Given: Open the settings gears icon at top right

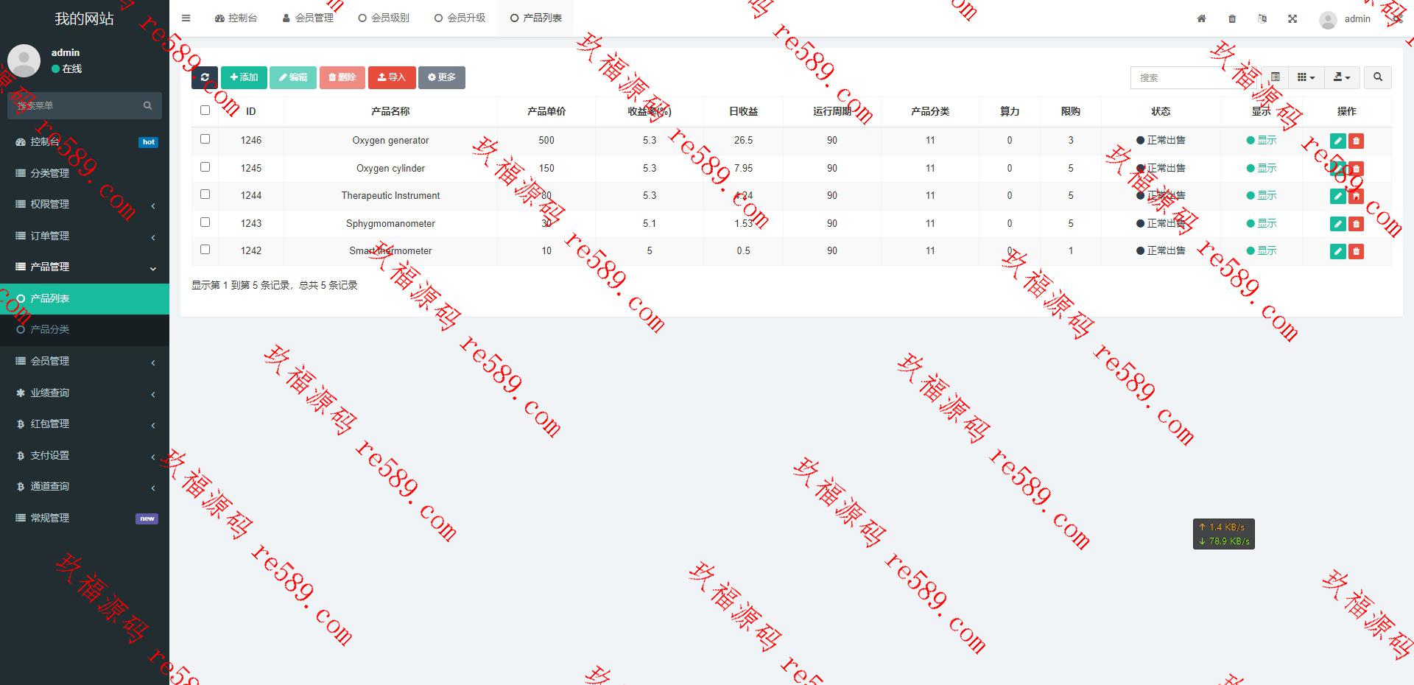Looking at the screenshot, I should 1397,18.
